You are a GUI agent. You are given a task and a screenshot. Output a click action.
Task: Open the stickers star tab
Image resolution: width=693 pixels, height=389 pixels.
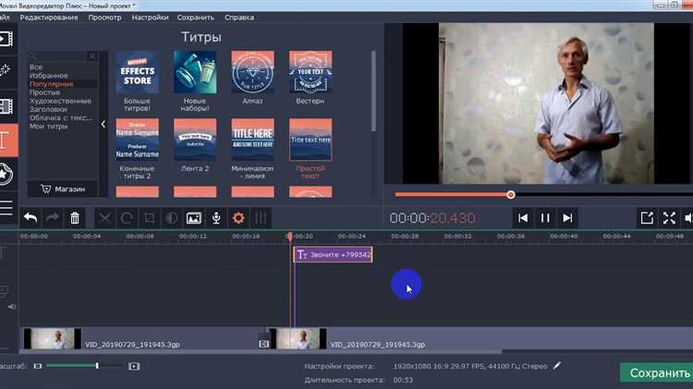click(x=6, y=174)
